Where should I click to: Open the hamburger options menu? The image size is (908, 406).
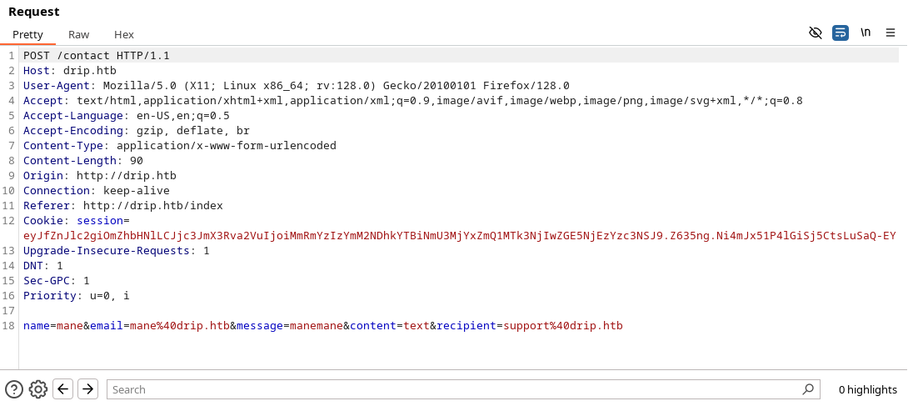pos(891,33)
